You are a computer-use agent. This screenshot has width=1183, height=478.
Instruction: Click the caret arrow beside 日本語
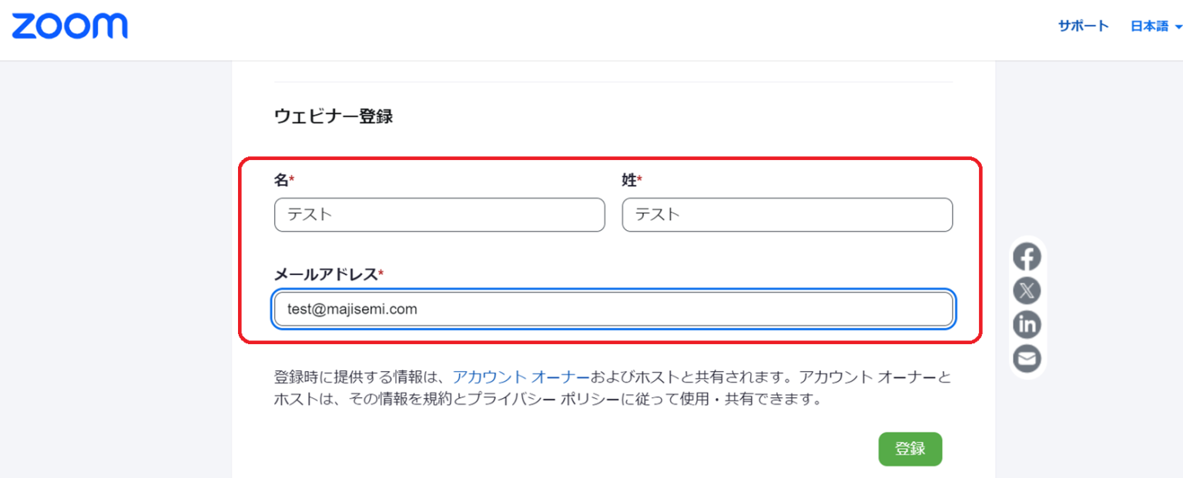tap(1178, 27)
